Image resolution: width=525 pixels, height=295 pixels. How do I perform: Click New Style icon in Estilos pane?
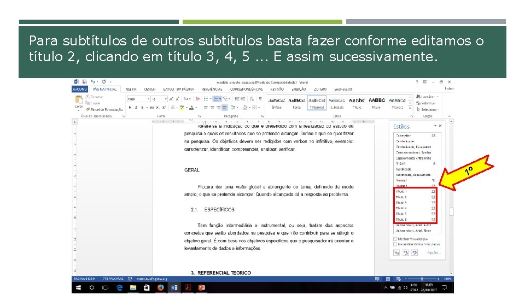click(x=397, y=253)
